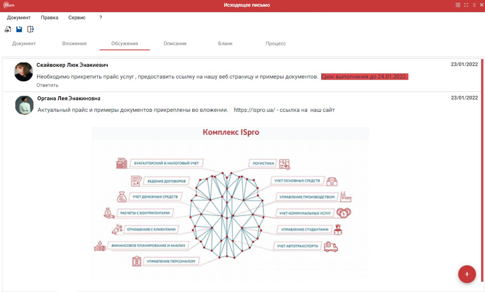Switch to the Описание tab

tap(175, 44)
